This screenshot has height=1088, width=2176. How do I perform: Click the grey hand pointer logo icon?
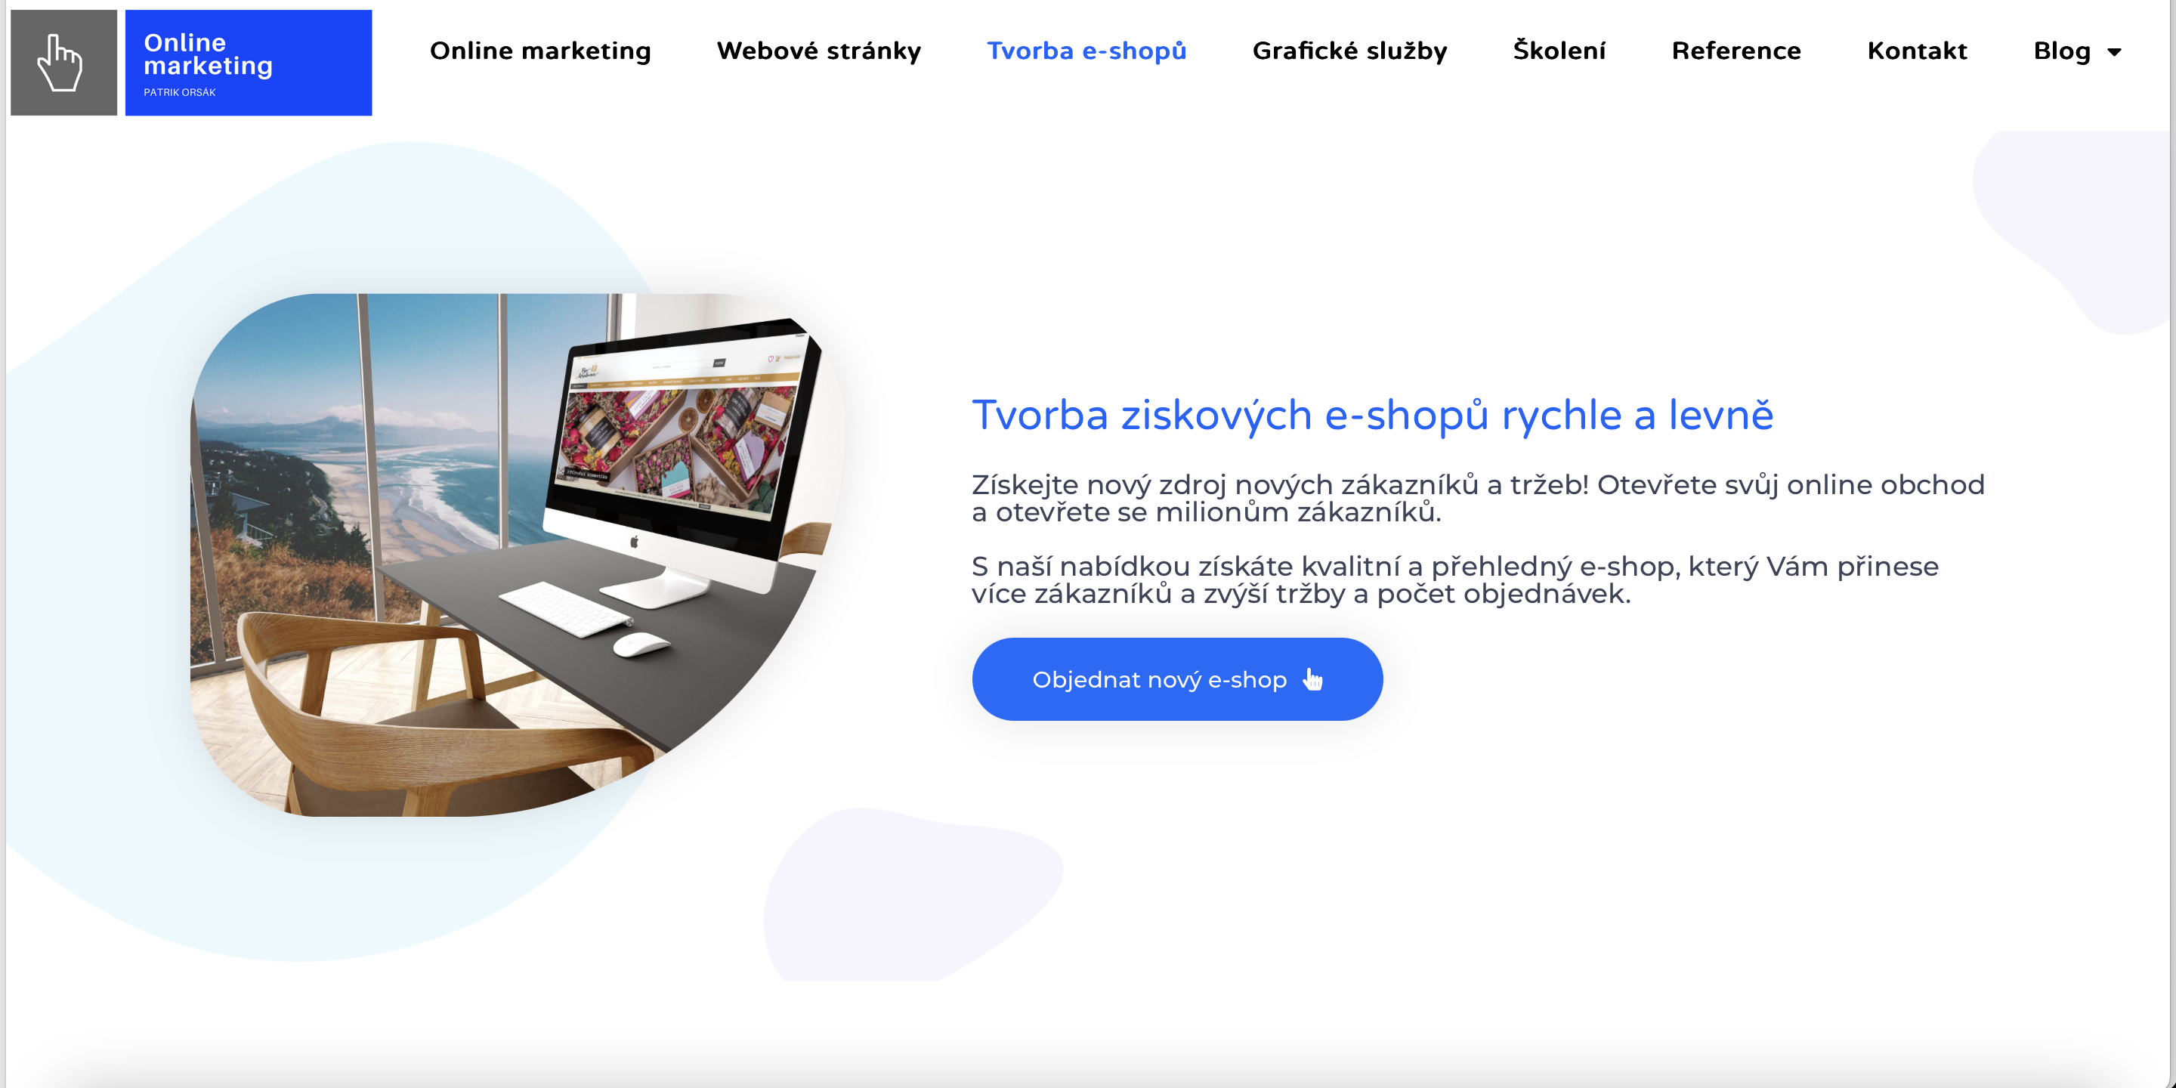63,63
